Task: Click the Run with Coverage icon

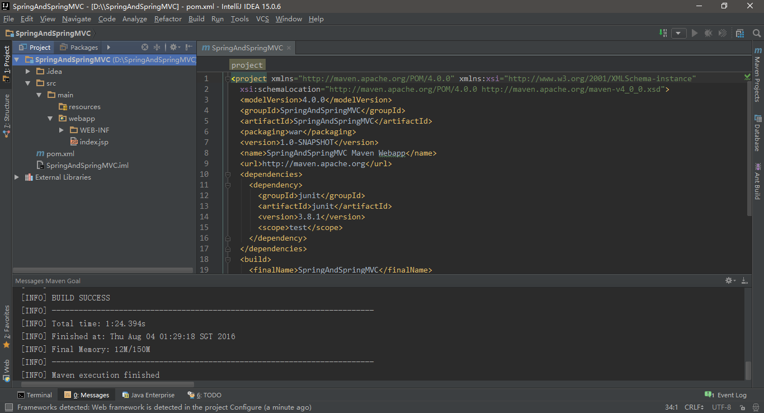Action: (x=723, y=33)
